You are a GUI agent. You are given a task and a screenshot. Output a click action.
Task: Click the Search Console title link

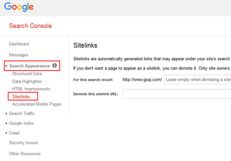30,26
